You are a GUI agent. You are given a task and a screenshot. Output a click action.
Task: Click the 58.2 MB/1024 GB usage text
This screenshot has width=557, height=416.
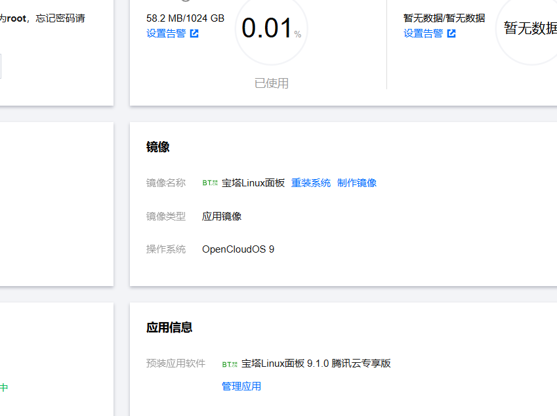185,18
